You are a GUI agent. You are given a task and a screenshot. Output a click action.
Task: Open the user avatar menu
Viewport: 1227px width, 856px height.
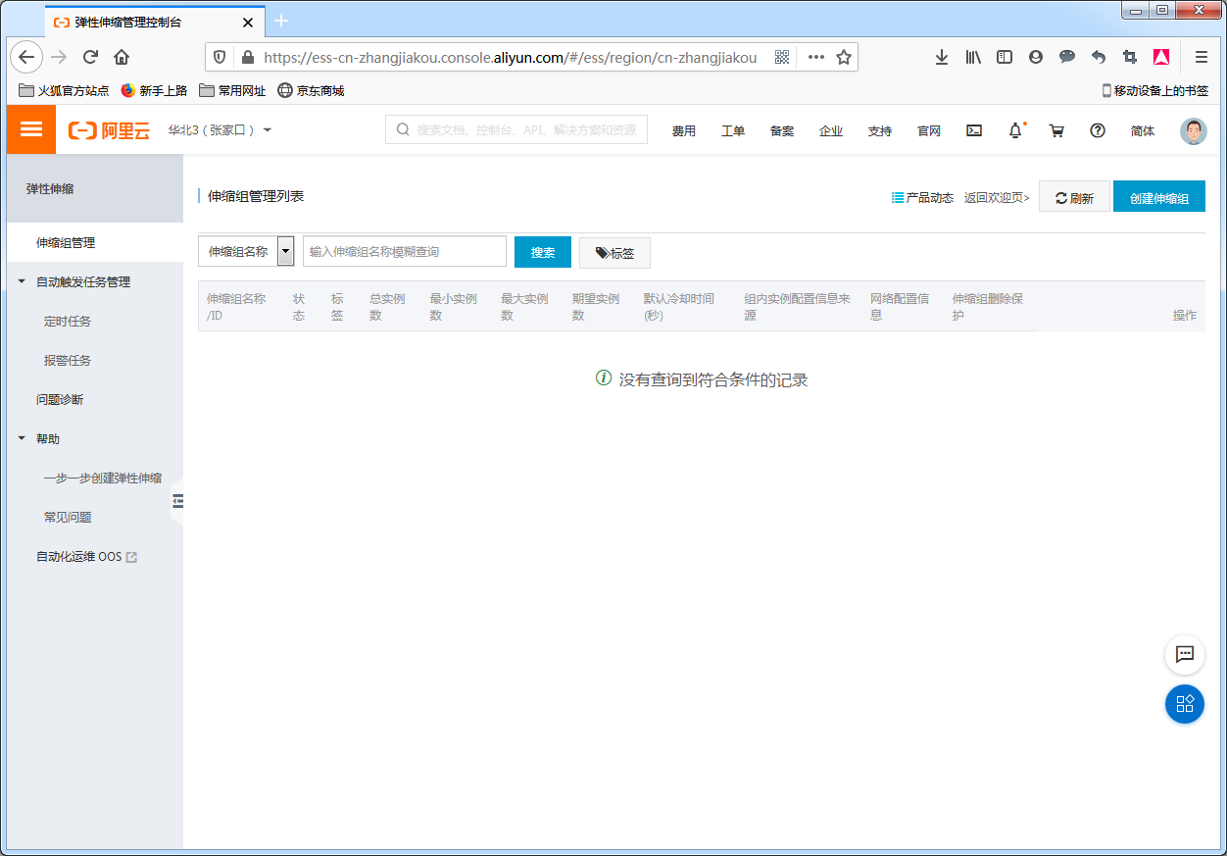(1193, 131)
